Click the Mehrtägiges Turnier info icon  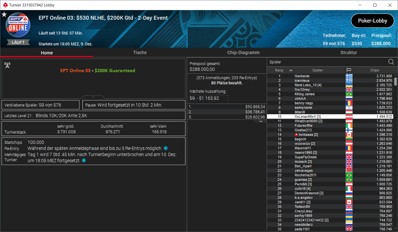click(84, 160)
